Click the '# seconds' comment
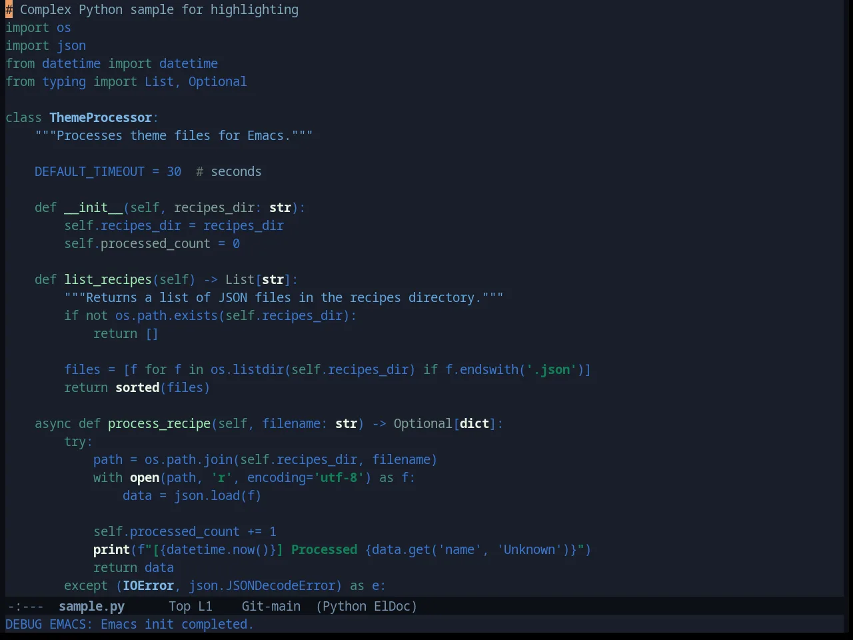853x640 pixels. (x=229, y=171)
